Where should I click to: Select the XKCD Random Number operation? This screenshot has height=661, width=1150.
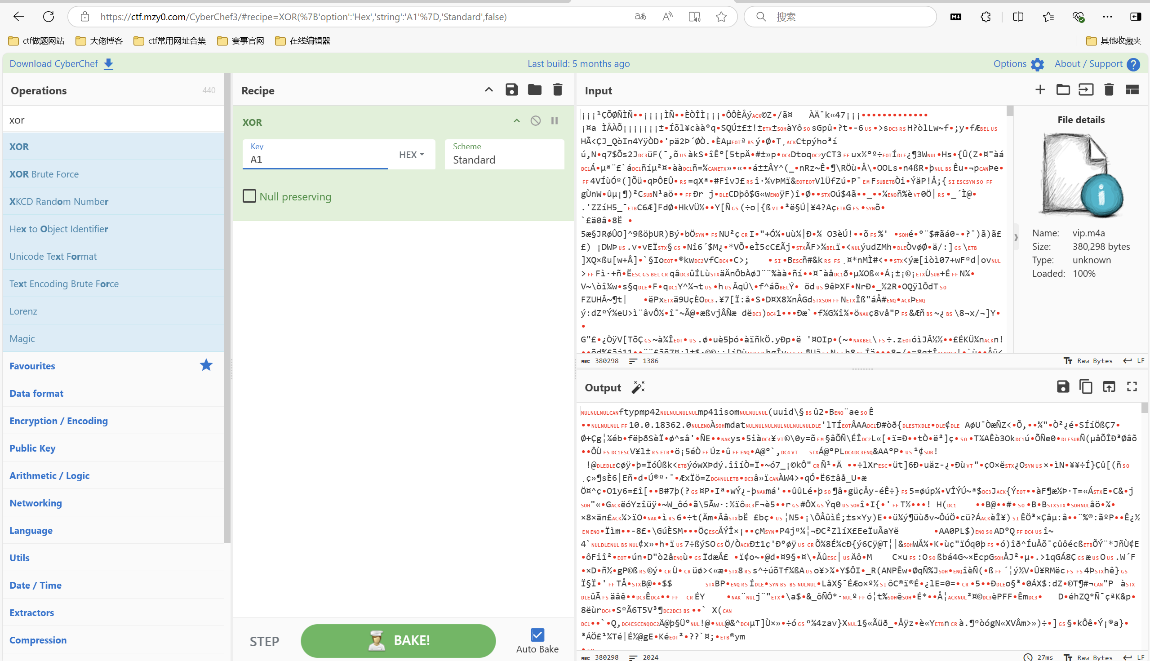(x=114, y=201)
